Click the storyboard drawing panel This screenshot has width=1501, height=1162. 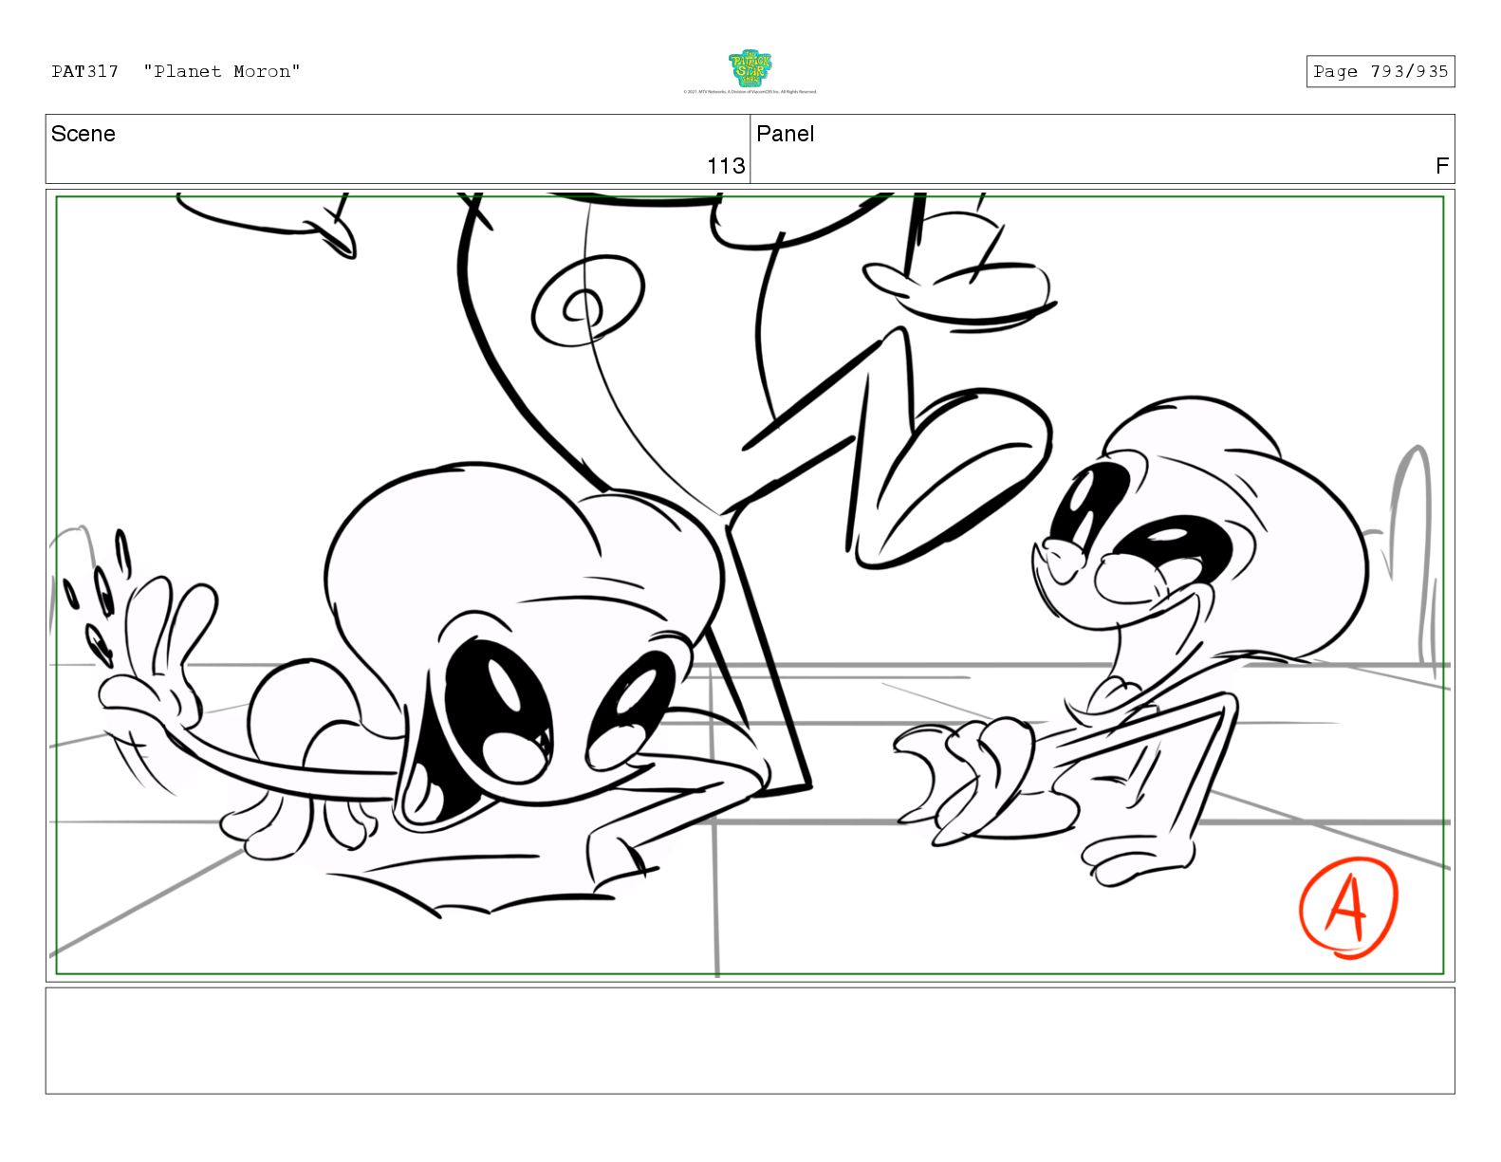click(x=750, y=585)
